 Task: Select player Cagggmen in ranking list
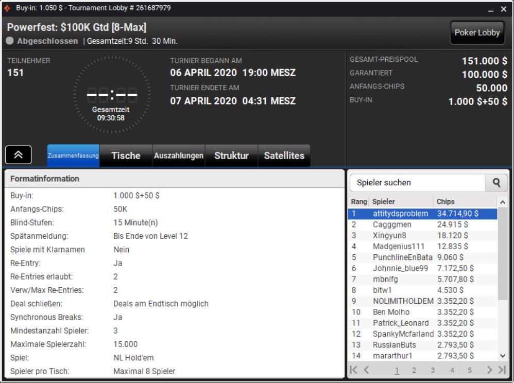392,224
